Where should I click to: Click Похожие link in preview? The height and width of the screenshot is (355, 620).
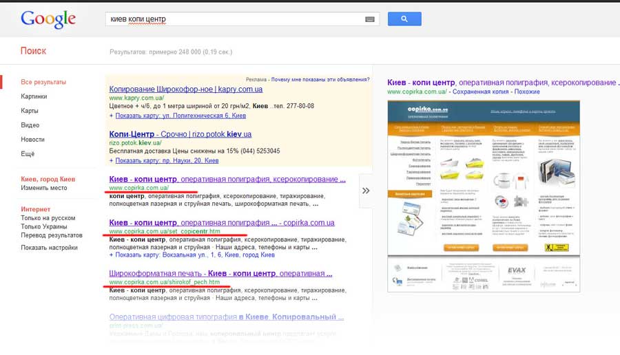(x=527, y=92)
